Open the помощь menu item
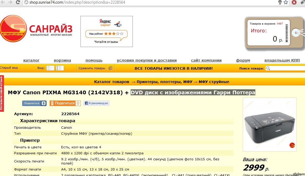305x176 pixels. [x=94, y=60]
